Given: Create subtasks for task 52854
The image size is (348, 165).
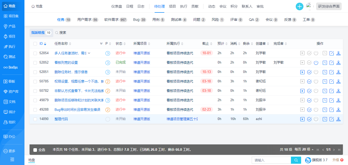Looking at the screenshot, I should (339, 53).
